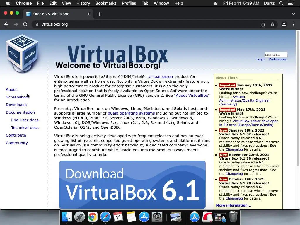Click the Login link

pos(260,59)
